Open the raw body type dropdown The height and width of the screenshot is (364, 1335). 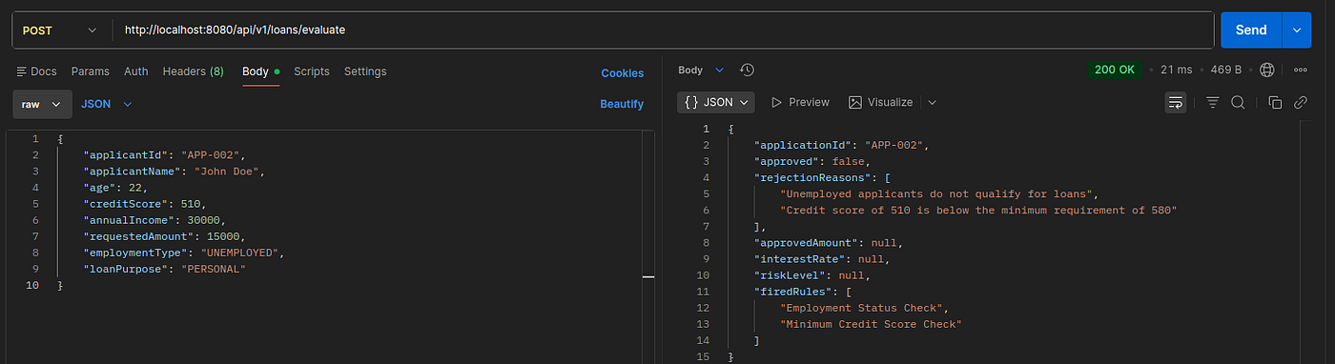(x=42, y=104)
